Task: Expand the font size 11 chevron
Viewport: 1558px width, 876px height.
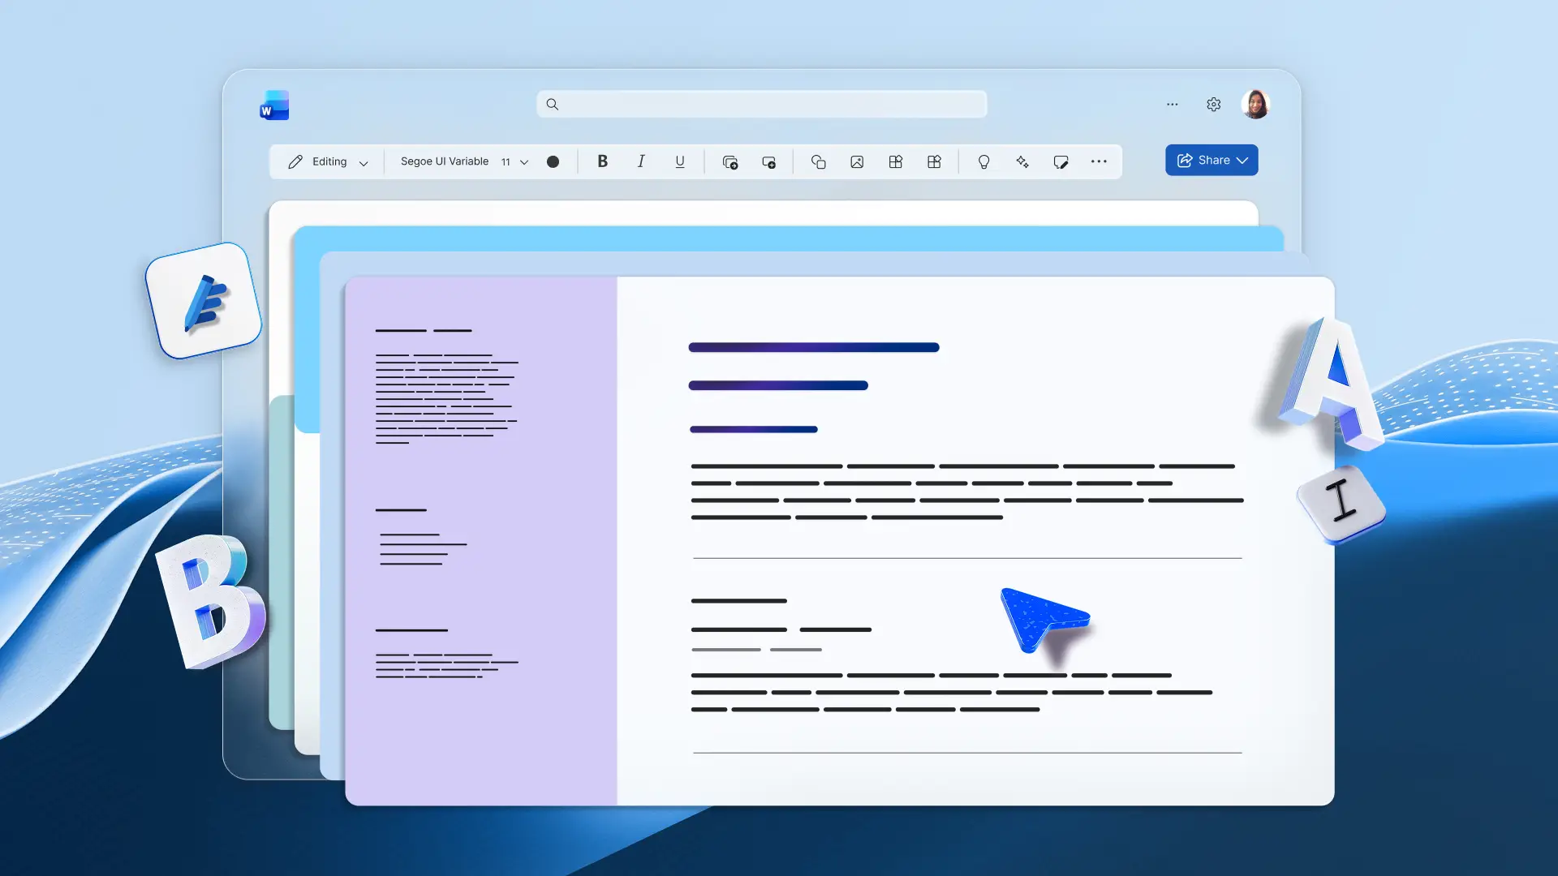Action: pos(524,162)
